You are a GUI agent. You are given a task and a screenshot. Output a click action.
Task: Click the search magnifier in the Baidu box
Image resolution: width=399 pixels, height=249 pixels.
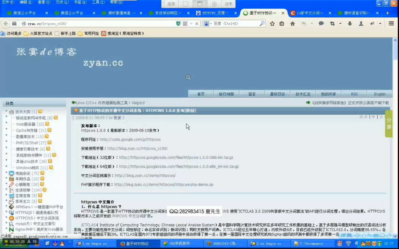point(262,24)
